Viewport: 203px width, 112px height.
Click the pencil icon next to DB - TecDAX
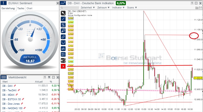(x=19, y=90)
